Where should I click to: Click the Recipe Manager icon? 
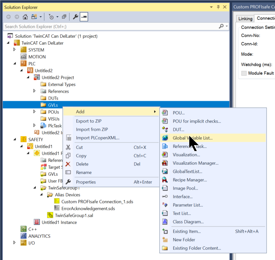(165, 180)
